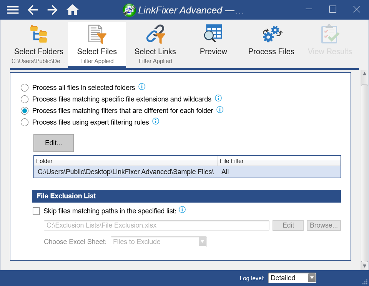Viewport: 369px width, 286px height.
Task: Click the File Filter column header
Action: [x=279, y=161]
